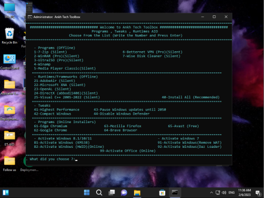Click the '2-WinRAR (Pro)(Silent)' line
264x198 pixels.
tap(56, 56)
